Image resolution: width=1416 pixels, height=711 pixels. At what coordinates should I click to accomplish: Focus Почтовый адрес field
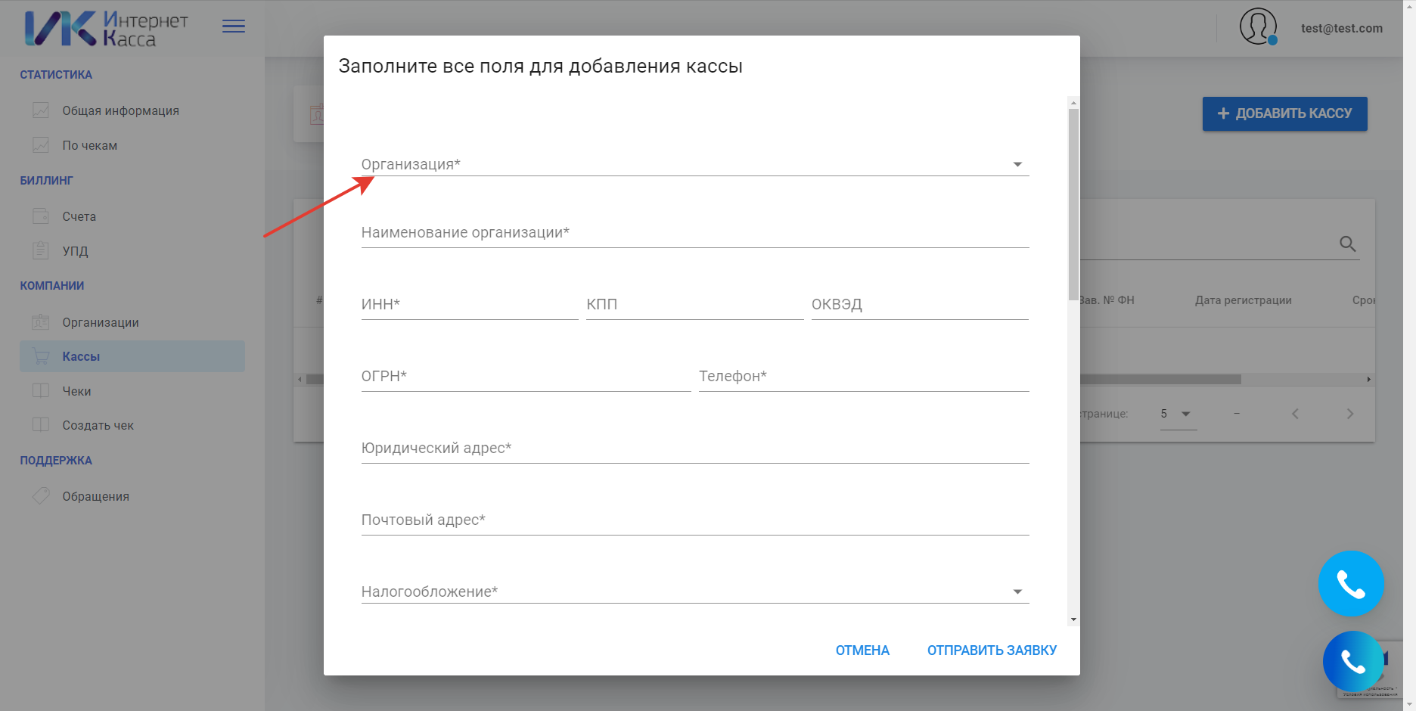695,520
